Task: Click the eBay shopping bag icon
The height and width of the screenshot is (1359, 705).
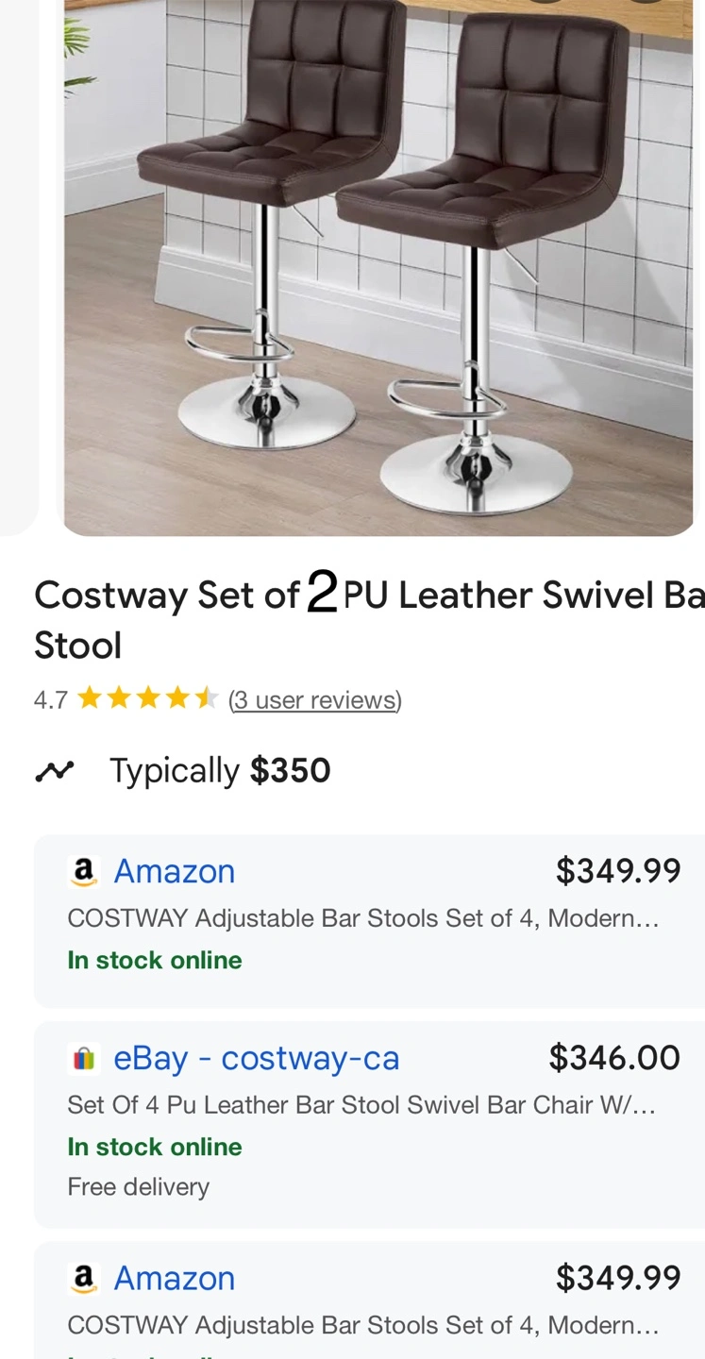Action: (x=84, y=1059)
